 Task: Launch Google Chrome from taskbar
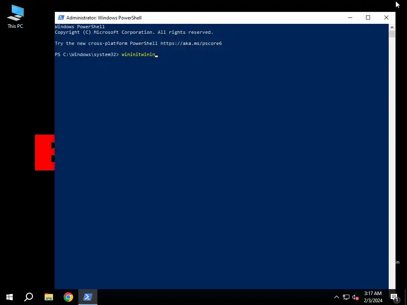pyautogui.click(x=68, y=297)
